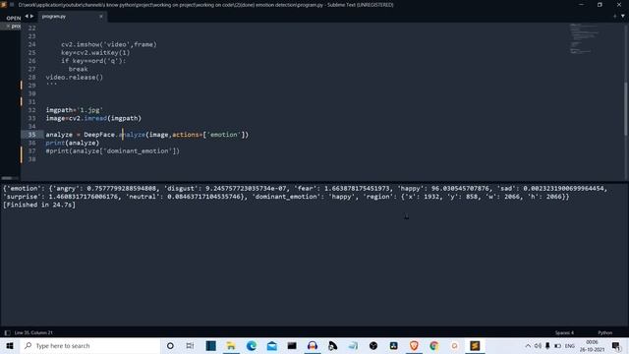Click the DeepFace text on line 35

click(x=99, y=135)
